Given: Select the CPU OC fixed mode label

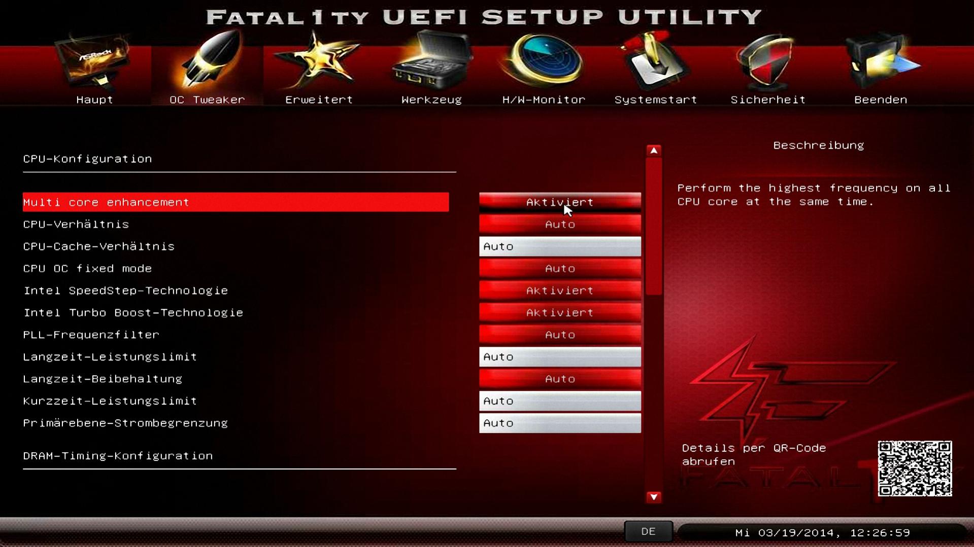Looking at the screenshot, I should tap(87, 268).
